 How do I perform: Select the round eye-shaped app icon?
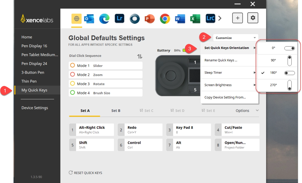point(134,19)
